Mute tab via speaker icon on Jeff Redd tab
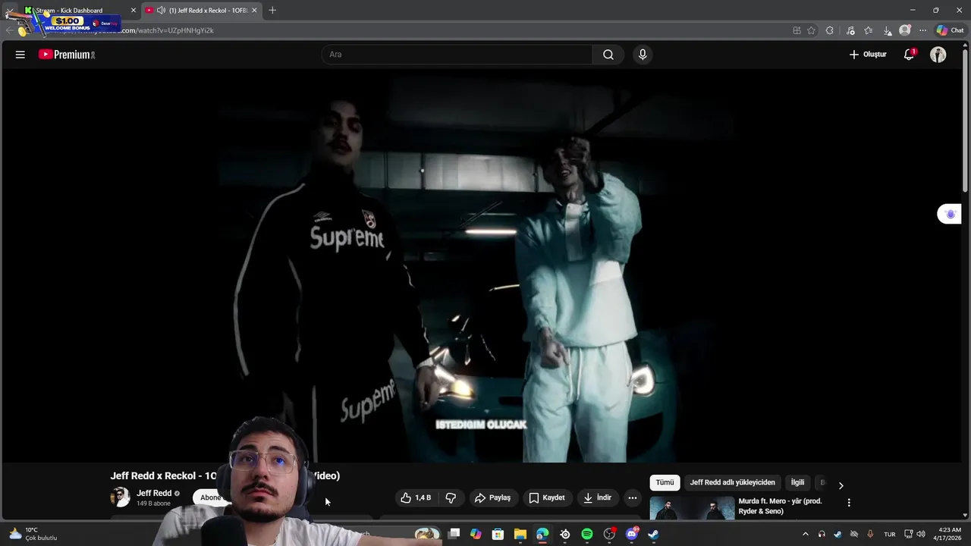Image resolution: width=971 pixels, height=546 pixels. click(161, 11)
